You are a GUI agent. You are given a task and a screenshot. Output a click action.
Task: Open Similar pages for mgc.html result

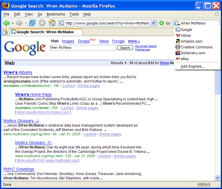click(x=125, y=156)
